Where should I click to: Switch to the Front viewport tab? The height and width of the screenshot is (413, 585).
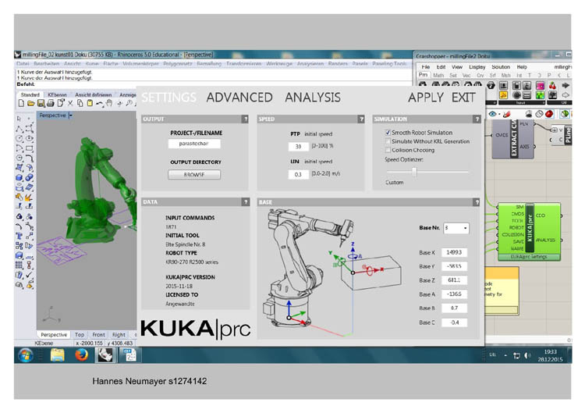tap(98, 335)
